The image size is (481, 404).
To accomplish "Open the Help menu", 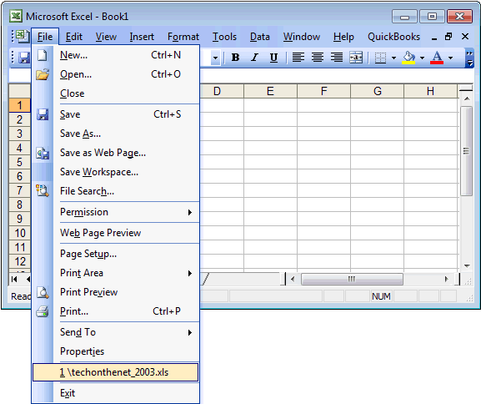I will point(343,37).
